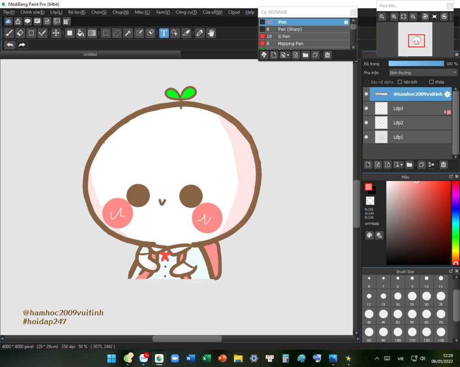
Task: Hide the Lớp1 layer
Action: pyautogui.click(x=366, y=137)
